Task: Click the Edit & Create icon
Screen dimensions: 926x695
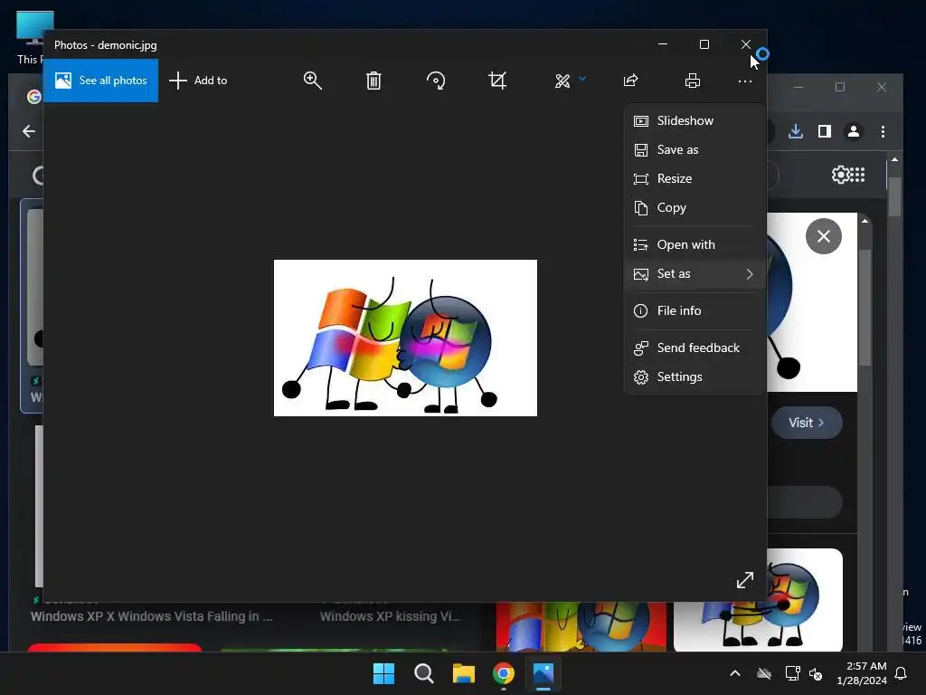Action: click(x=562, y=81)
